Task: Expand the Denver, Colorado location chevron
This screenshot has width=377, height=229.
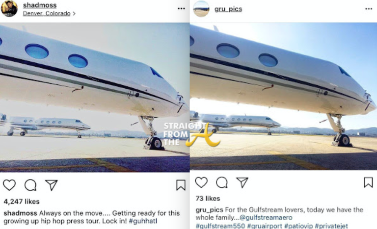Action: [x=74, y=13]
